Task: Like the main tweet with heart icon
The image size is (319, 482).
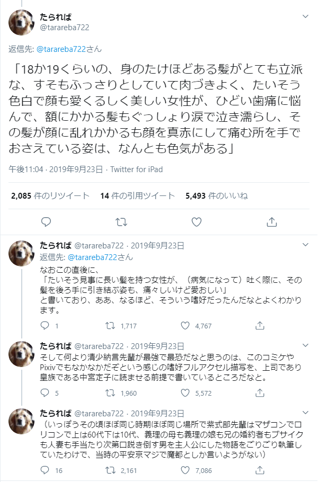Action: coord(197,221)
